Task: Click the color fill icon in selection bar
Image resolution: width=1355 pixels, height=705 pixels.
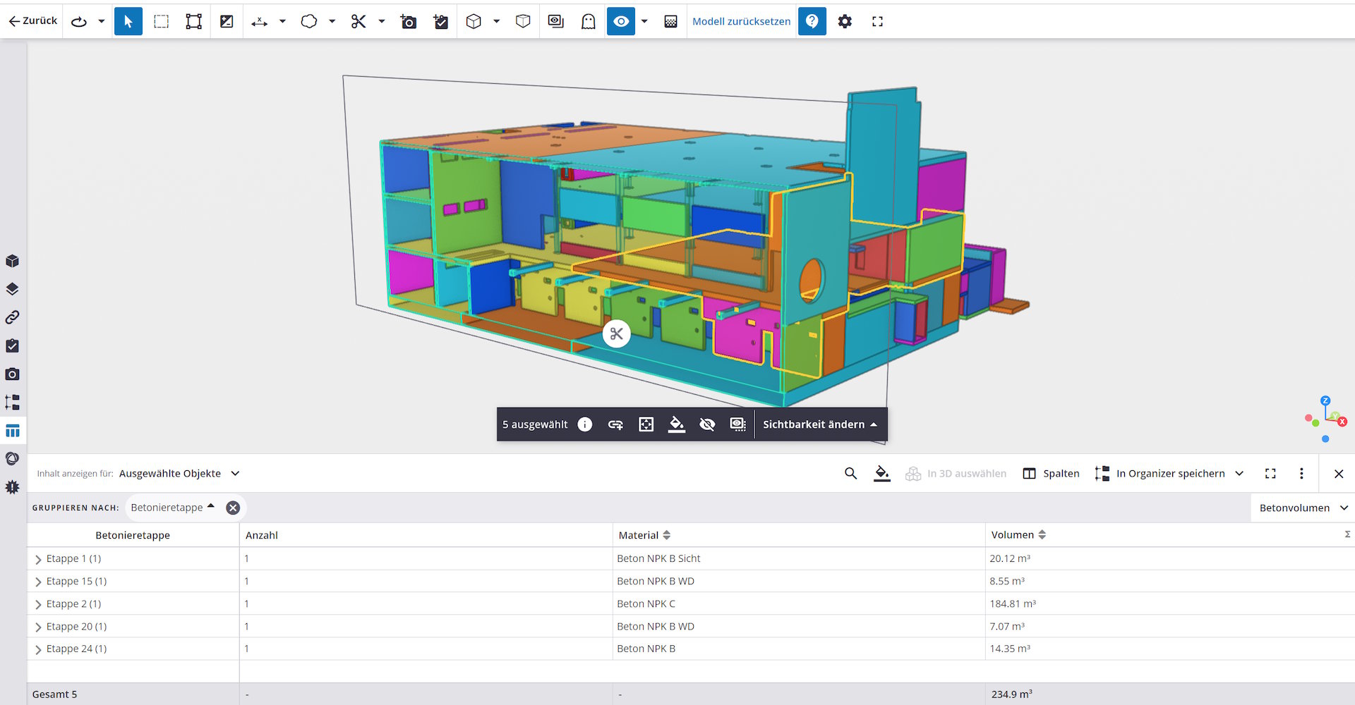Action: (x=676, y=424)
